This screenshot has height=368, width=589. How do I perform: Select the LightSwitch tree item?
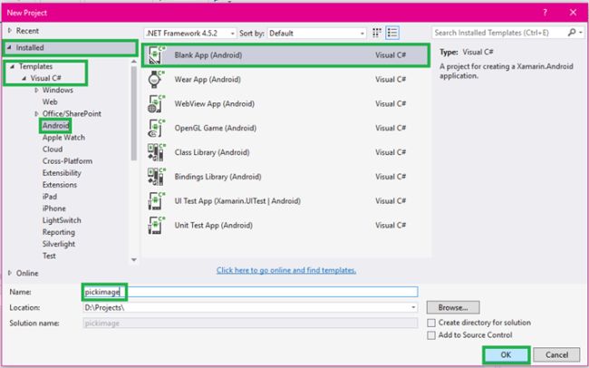pyautogui.click(x=62, y=220)
